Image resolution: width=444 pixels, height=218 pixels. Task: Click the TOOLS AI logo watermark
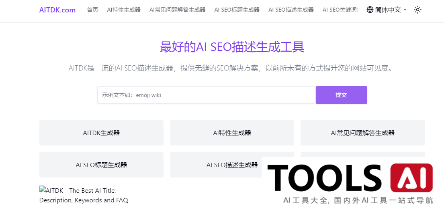[x=350, y=182]
